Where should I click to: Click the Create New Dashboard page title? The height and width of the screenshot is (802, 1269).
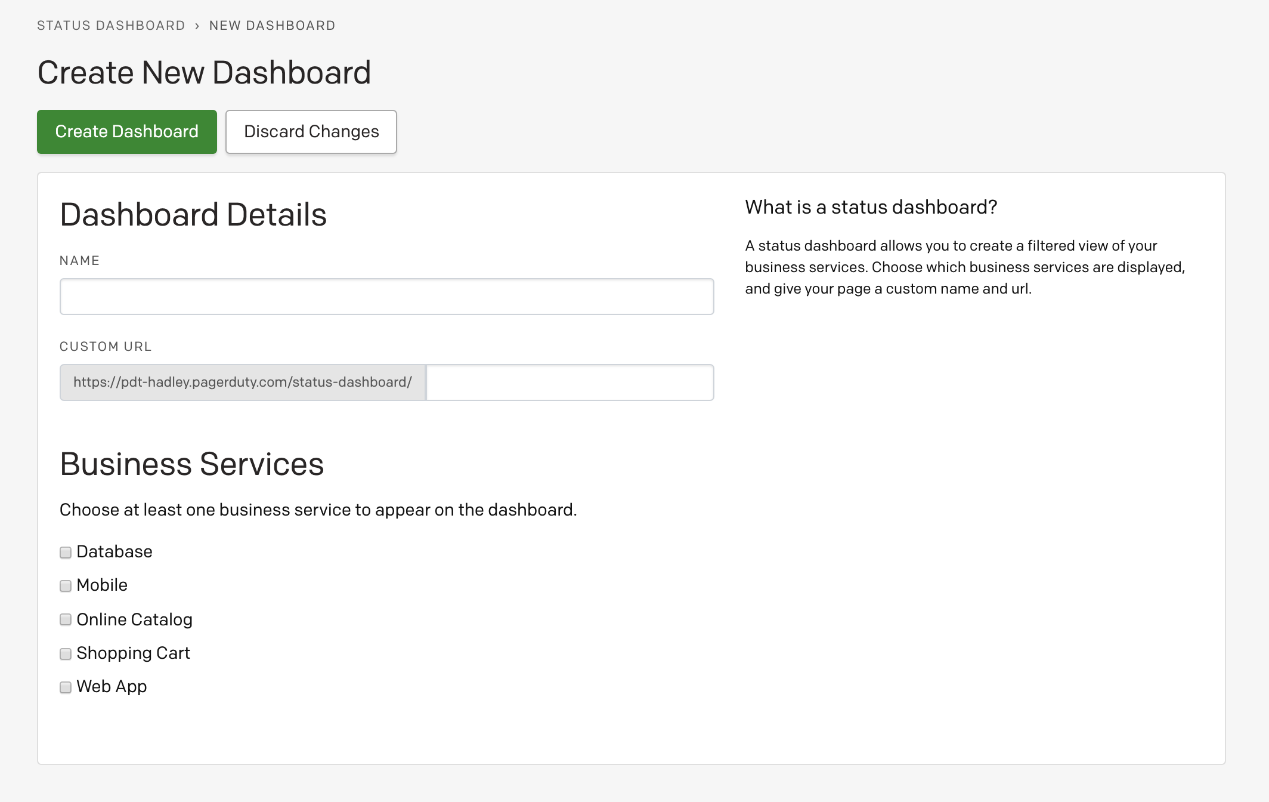[x=204, y=73]
